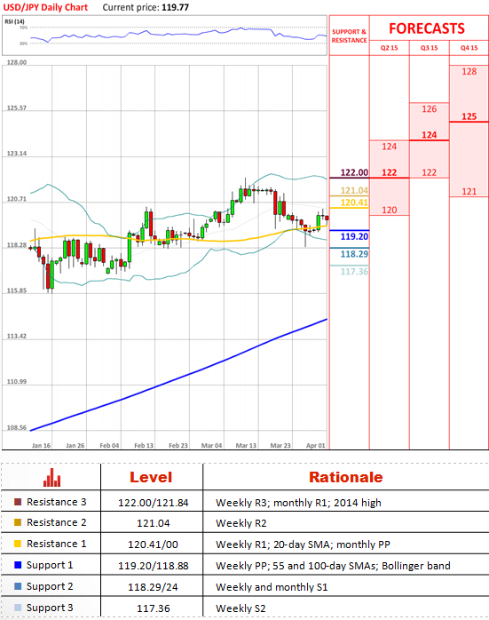Viewport: 489px width, 620px height.
Task: Select the Resistance 1 yellow color swatch
Action: click(18, 544)
